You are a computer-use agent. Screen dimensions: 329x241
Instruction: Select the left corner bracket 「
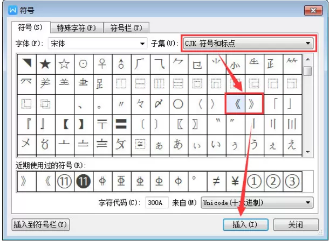[x=273, y=104]
